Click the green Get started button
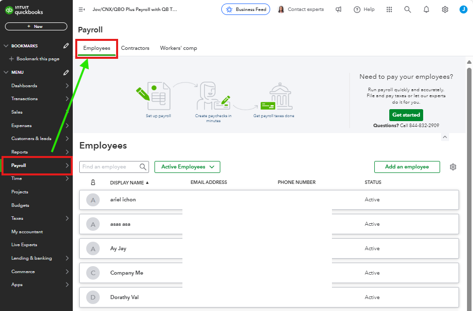 [406, 115]
